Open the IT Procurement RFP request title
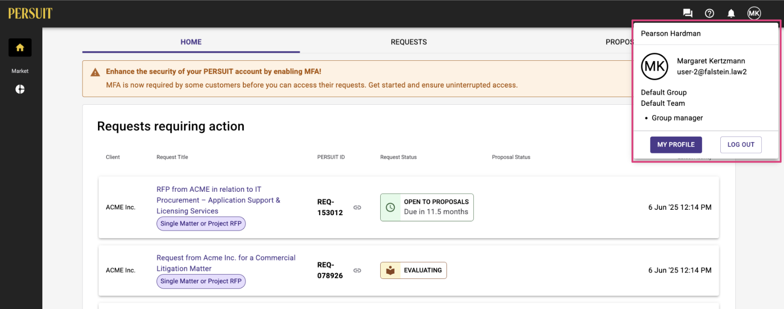Image resolution: width=784 pixels, height=309 pixels. pyautogui.click(x=218, y=200)
